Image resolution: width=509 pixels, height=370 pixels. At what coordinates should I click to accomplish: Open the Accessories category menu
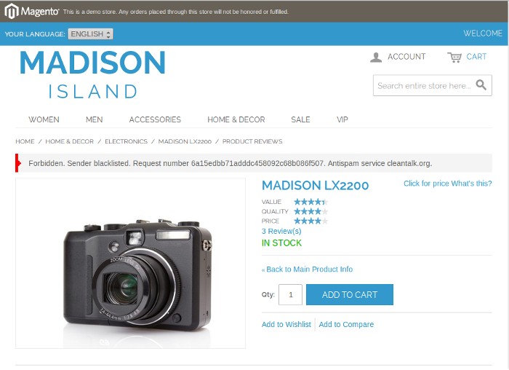[x=155, y=119]
